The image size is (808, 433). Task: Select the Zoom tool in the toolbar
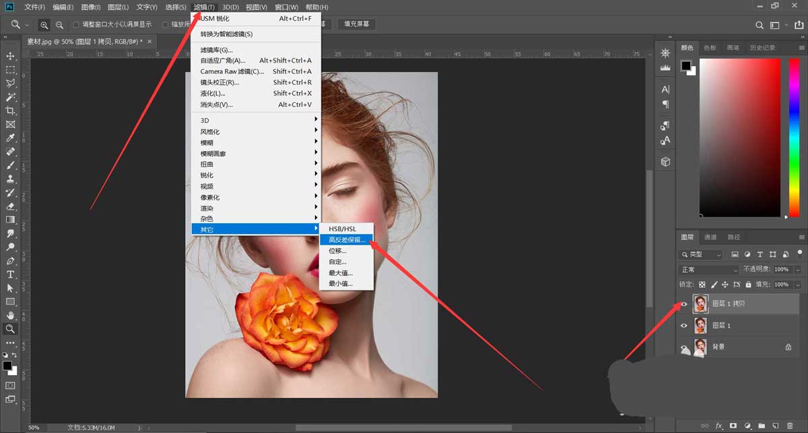pos(10,329)
